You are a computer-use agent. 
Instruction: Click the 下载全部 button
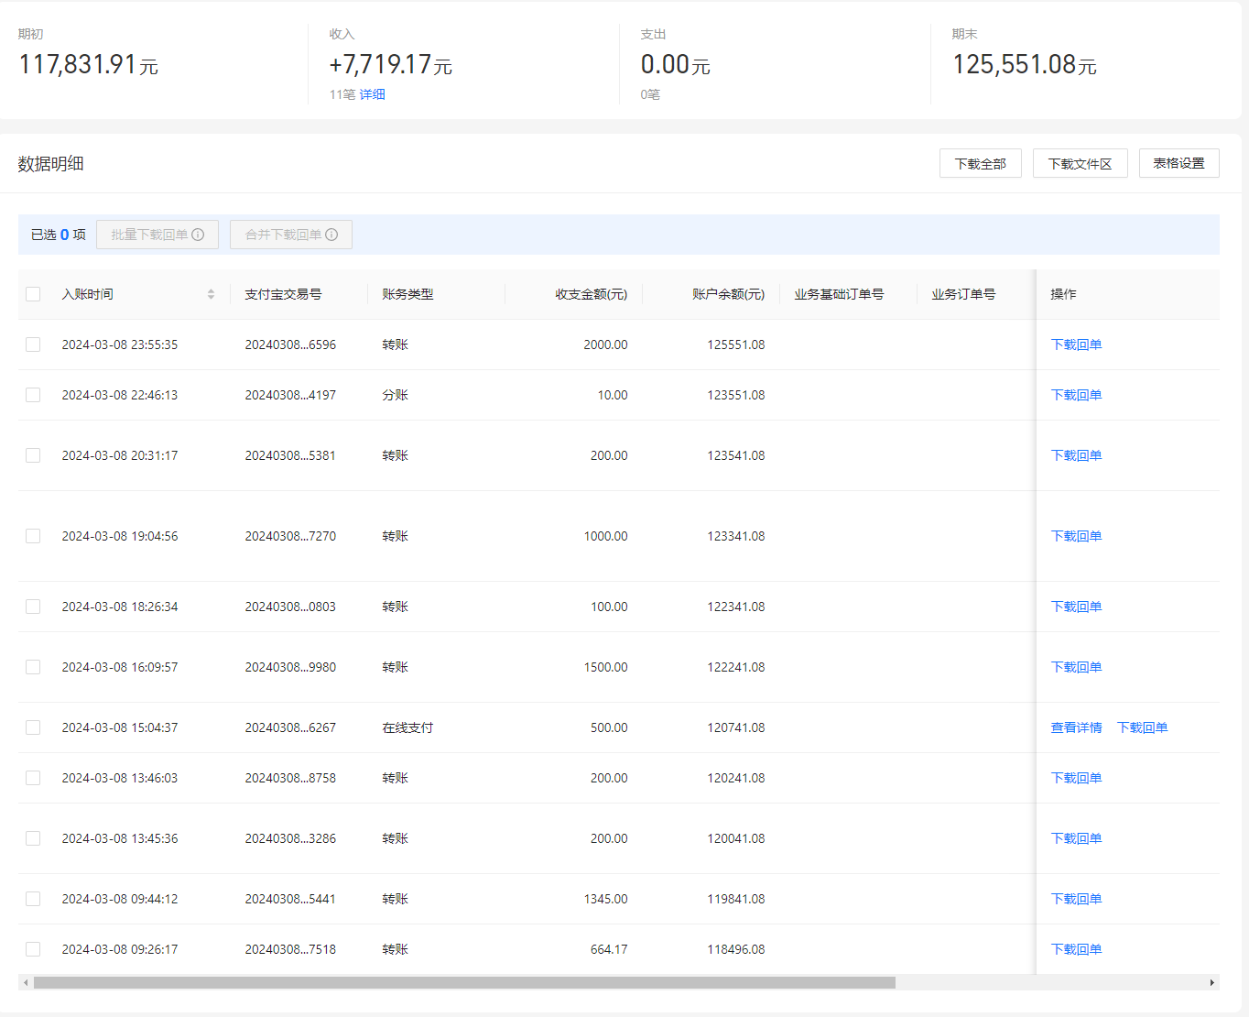(981, 163)
